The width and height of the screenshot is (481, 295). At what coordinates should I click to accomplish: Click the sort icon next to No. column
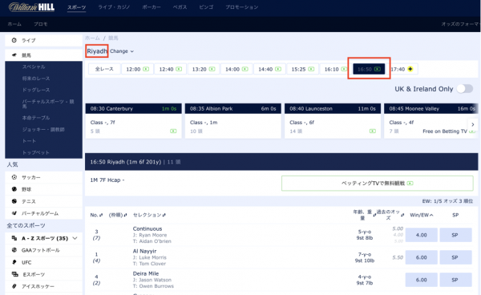(101, 215)
